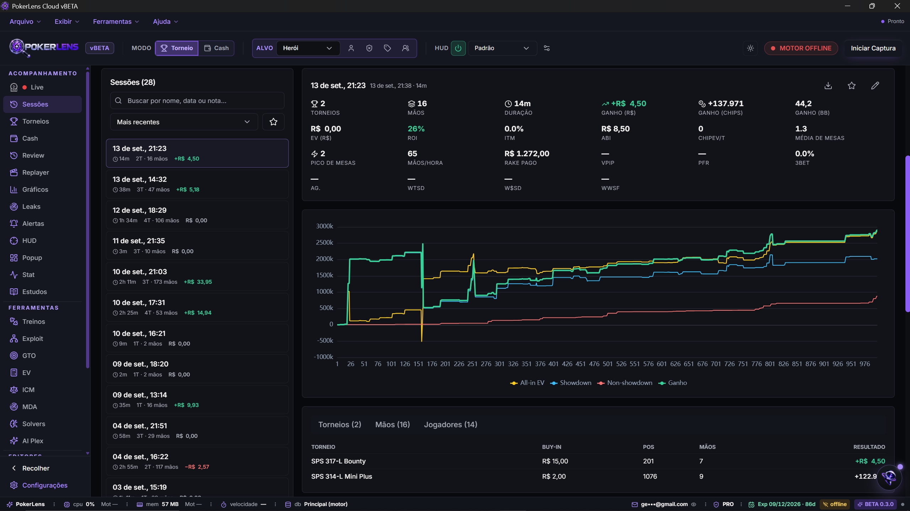The image size is (910, 511).
Task: Toggle All-in EV series in legend
Action: coord(527,383)
